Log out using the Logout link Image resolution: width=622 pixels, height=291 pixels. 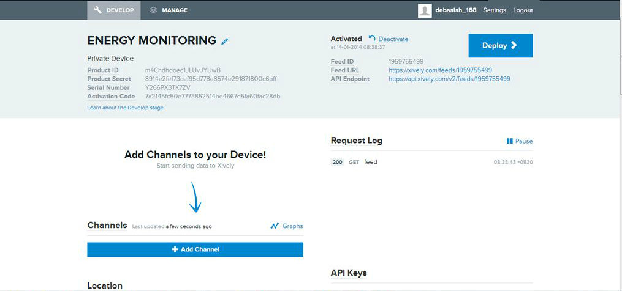523,10
